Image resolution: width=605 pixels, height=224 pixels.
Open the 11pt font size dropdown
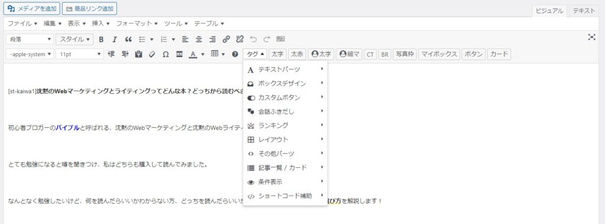80,54
